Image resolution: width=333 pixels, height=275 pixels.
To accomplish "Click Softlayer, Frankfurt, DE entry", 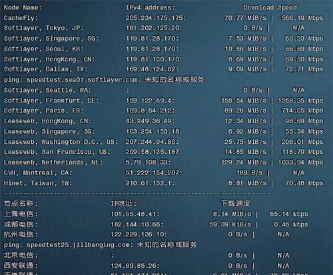I will (x=51, y=101).
